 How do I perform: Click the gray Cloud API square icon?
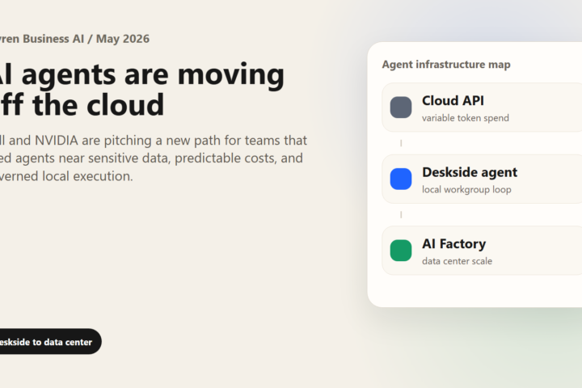tap(401, 108)
